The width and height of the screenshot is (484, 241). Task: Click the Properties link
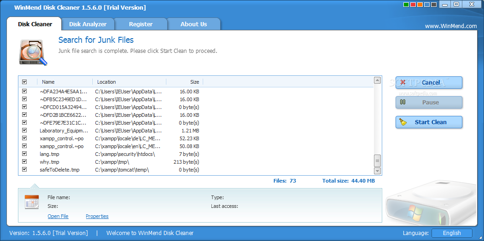(x=97, y=216)
